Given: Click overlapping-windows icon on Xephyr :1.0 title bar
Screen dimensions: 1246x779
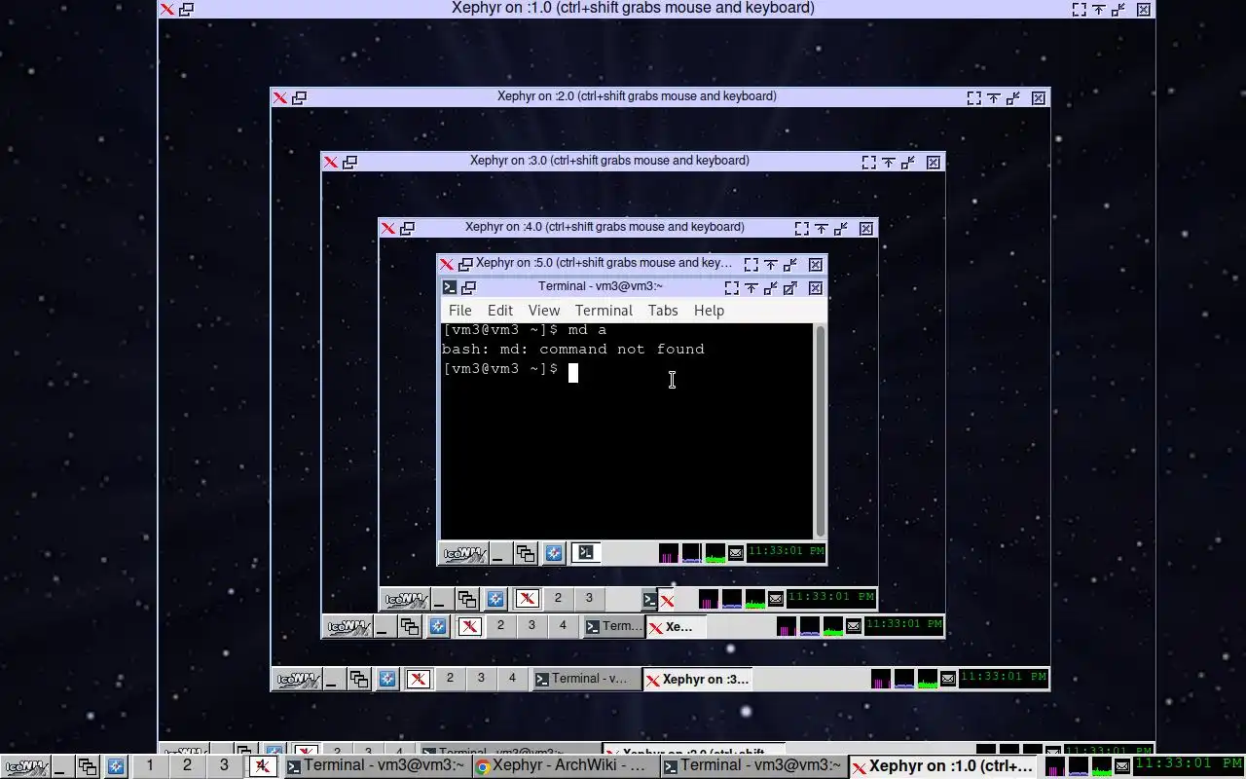Looking at the screenshot, I should [x=186, y=9].
